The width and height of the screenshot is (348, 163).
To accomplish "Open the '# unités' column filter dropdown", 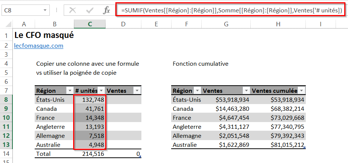I will (x=101, y=91).
